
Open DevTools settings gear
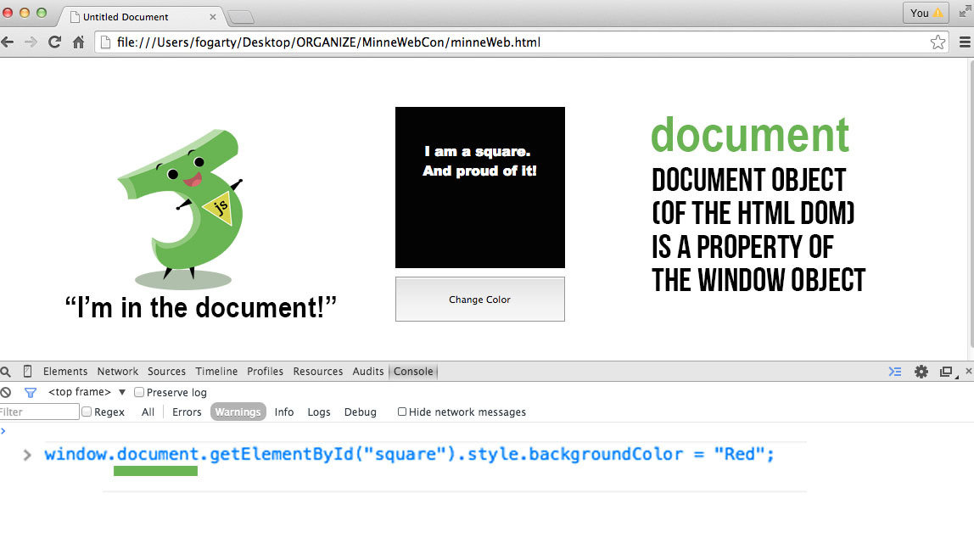click(x=921, y=372)
